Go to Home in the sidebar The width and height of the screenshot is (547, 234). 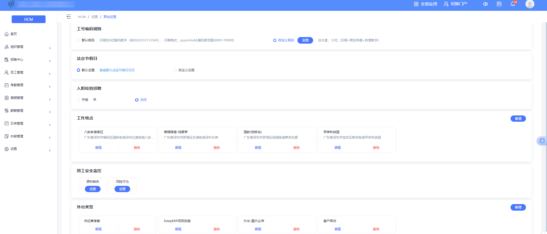click(x=14, y=34)
